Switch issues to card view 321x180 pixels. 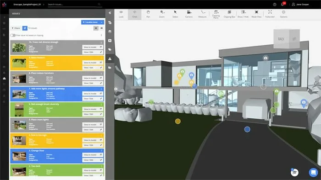[96, 28]
